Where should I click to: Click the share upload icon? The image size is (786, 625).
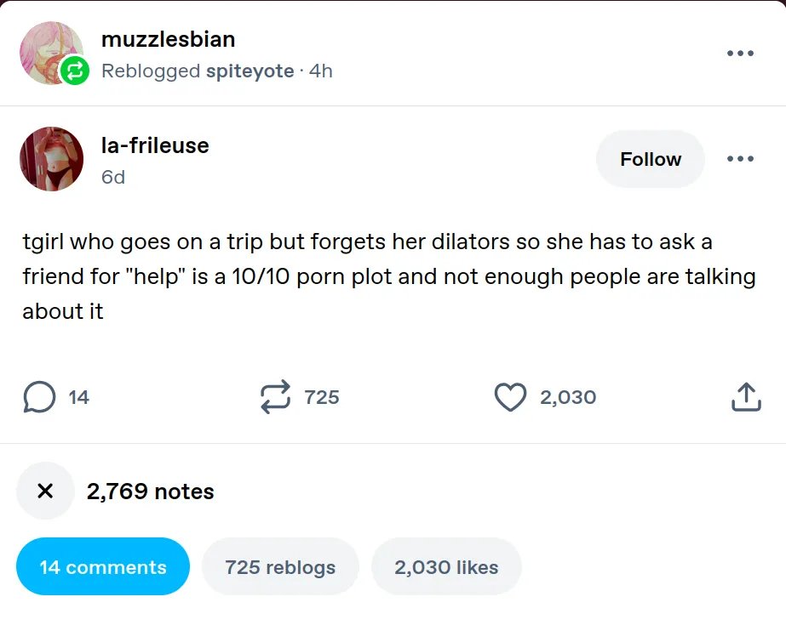745,397
